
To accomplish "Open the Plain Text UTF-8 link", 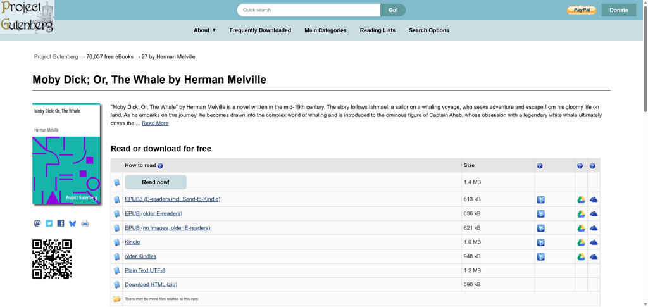I will tap(145, 271).
